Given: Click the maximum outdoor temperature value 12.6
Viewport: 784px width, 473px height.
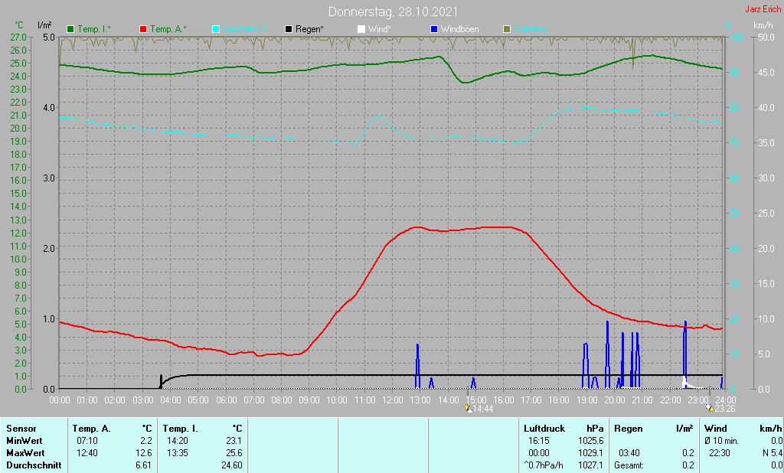Looking at the screenshot, I should click(144, 453).
